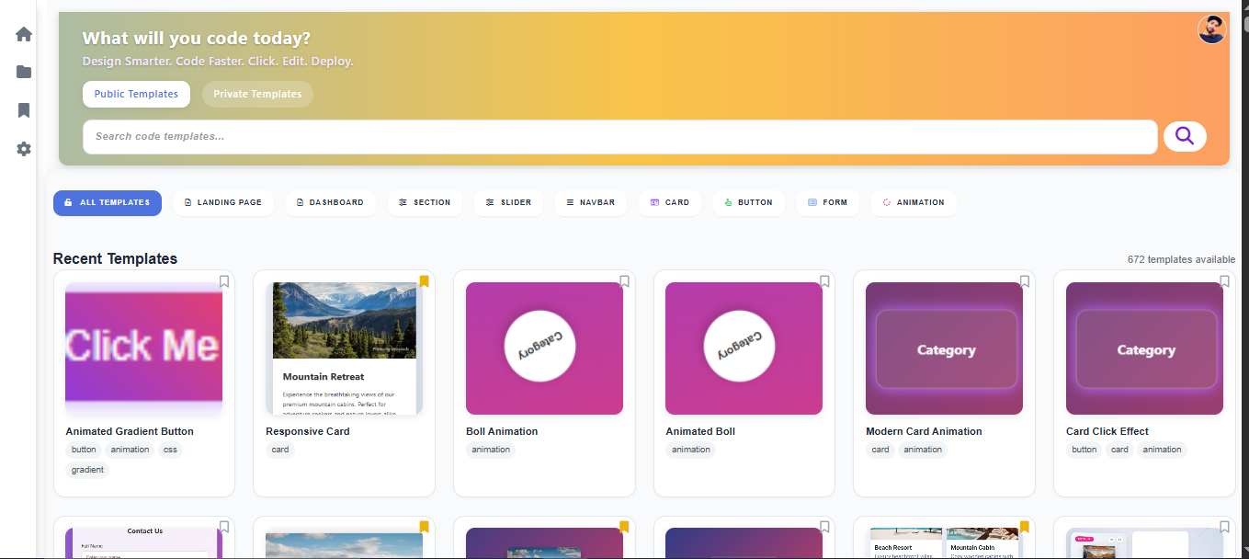Select the SECTION category filter
This screenshot has height=559, width=1249.
(x=425, y=202)
